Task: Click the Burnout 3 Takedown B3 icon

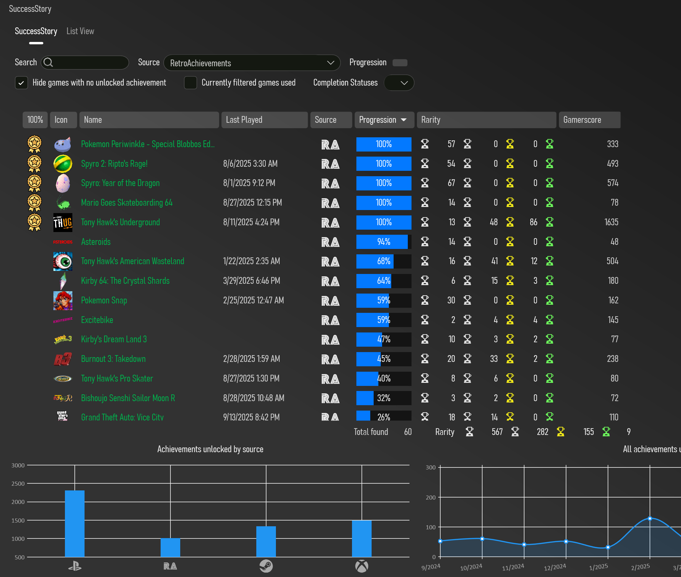Action: point(63,359)
